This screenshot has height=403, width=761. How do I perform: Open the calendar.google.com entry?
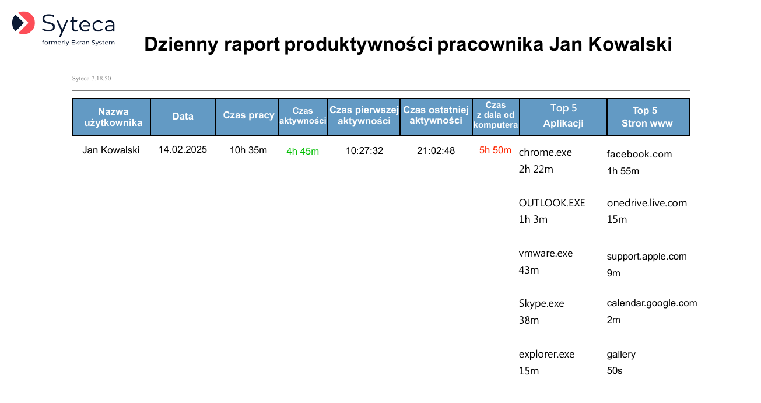[x=652, y=303]
